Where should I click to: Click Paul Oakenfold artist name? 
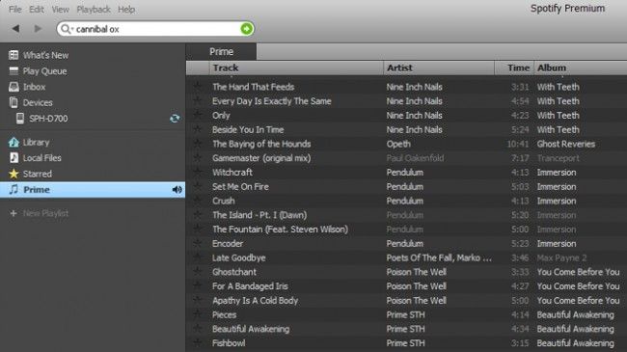point(415,158)
